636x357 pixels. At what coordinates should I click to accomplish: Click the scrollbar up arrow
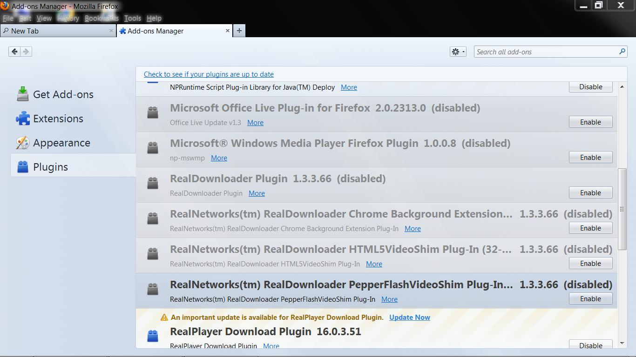click(622, 87)
